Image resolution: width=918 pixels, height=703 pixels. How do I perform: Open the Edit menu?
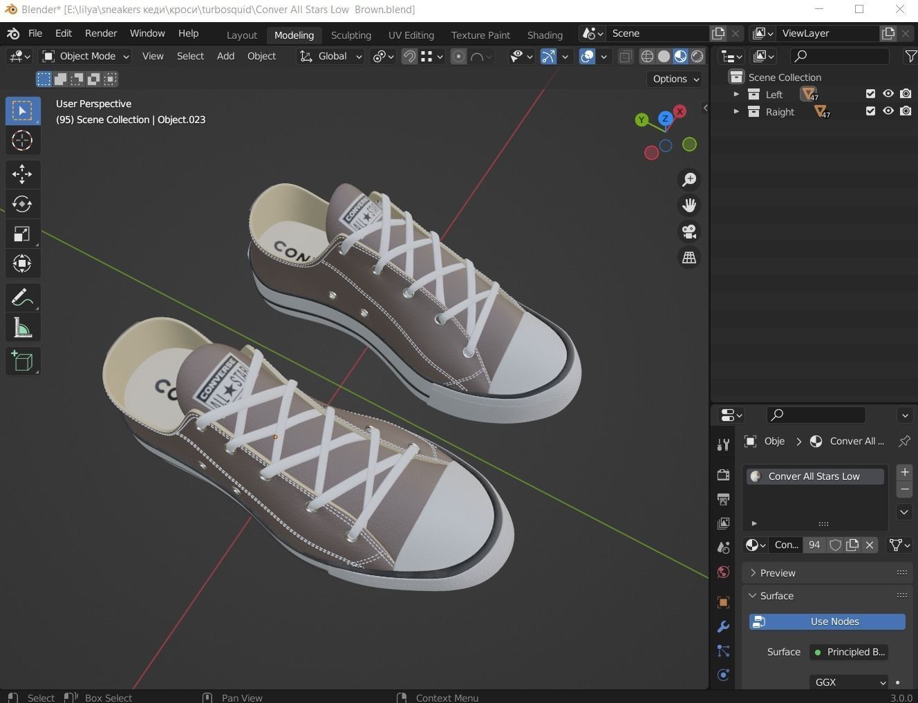tap(64, 33)
